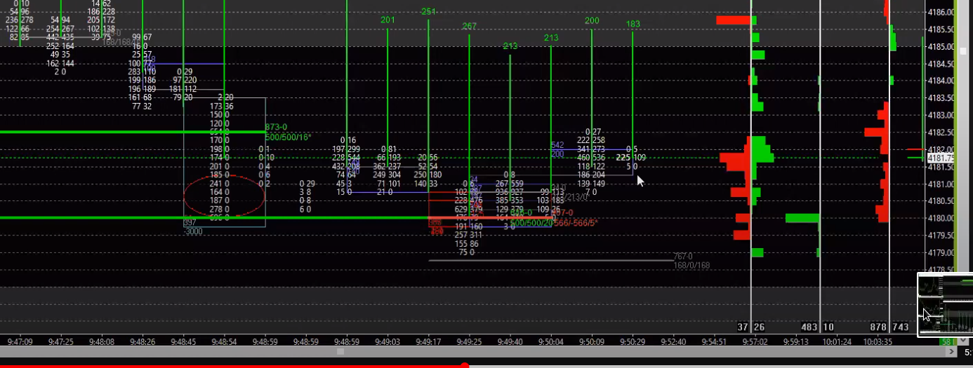This screenshot has width=973, height=368.
Task: Click the 37 volume value at the bottom
Action: [x=743, y=327]
